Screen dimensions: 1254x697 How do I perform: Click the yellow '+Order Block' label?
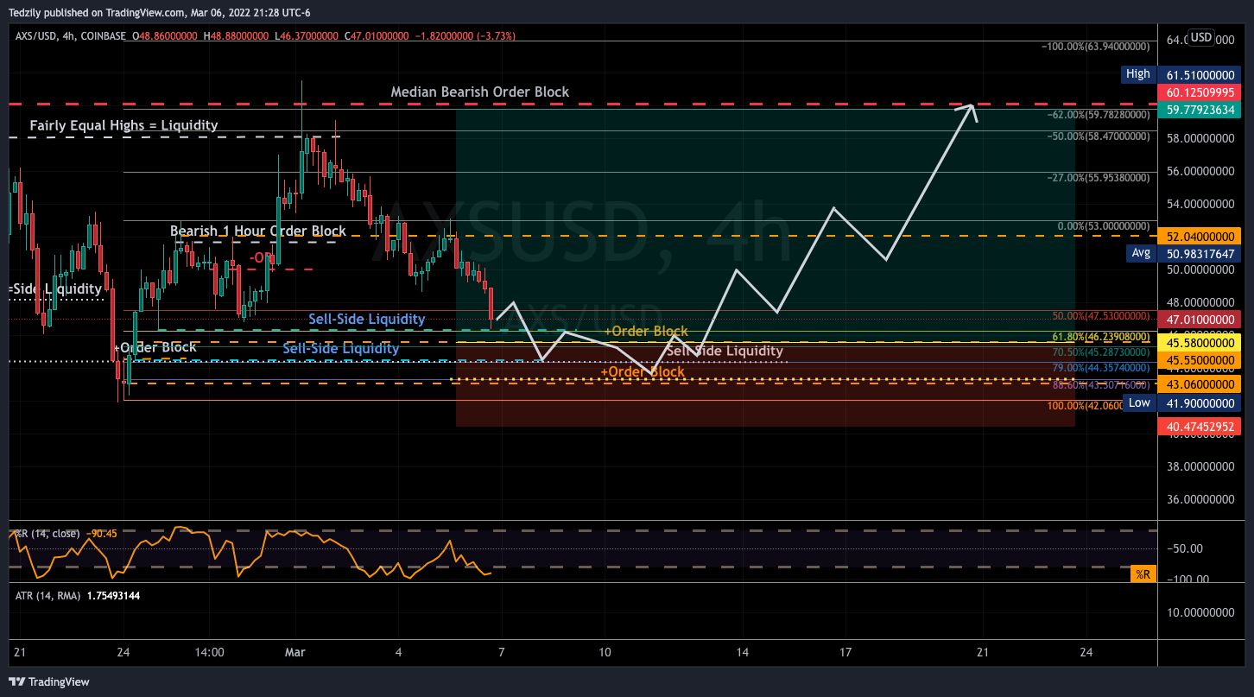click(645, 331)
